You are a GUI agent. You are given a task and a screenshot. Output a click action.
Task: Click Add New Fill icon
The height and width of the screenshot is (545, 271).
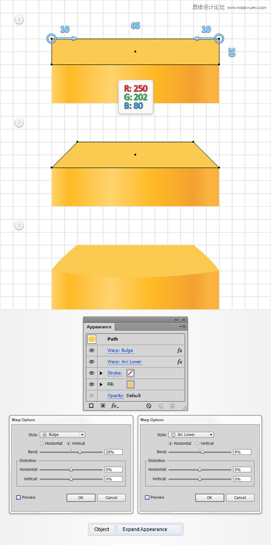103,406
